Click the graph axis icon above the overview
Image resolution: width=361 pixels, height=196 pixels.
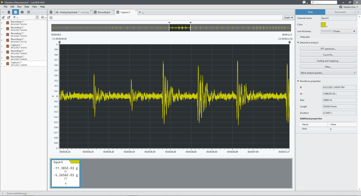click(x=51, y=18)
